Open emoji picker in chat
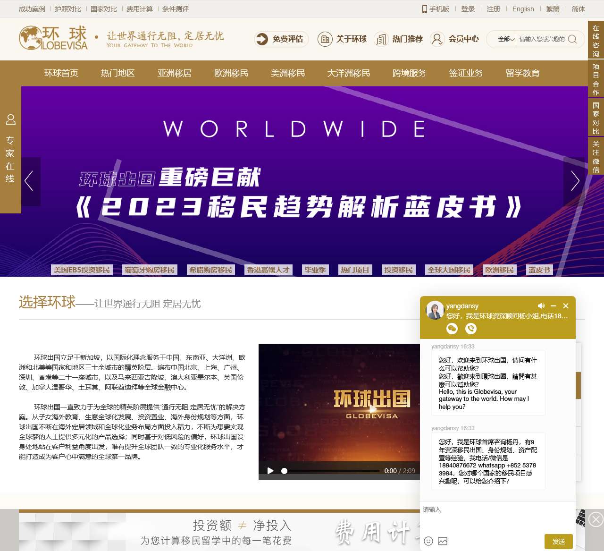The width and height of the screenshot is (604, 551). pyautogui.click(x=428, y=541)
